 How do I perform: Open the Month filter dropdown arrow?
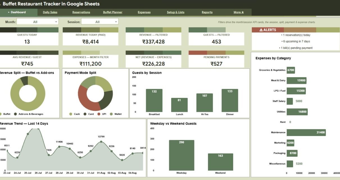coord(56,22)
